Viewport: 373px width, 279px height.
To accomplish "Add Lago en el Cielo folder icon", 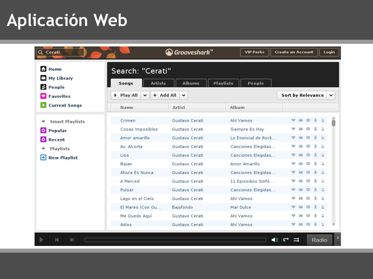I will 301,198.
